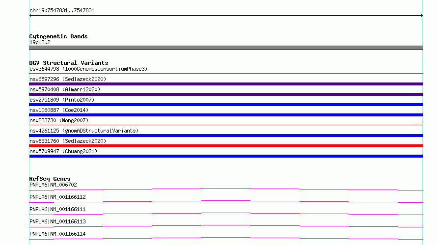Click the 19p13.2 band label
The image size is (437, 245).
40,42
